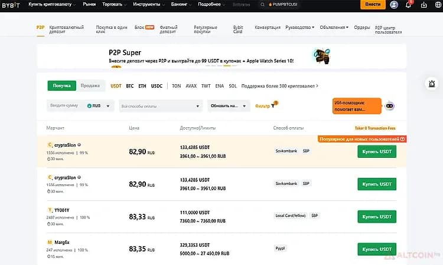The height and width of the screenshot is (265, 443).
Task: Open the Блок NEW tab
Action: tap(144, 27)
